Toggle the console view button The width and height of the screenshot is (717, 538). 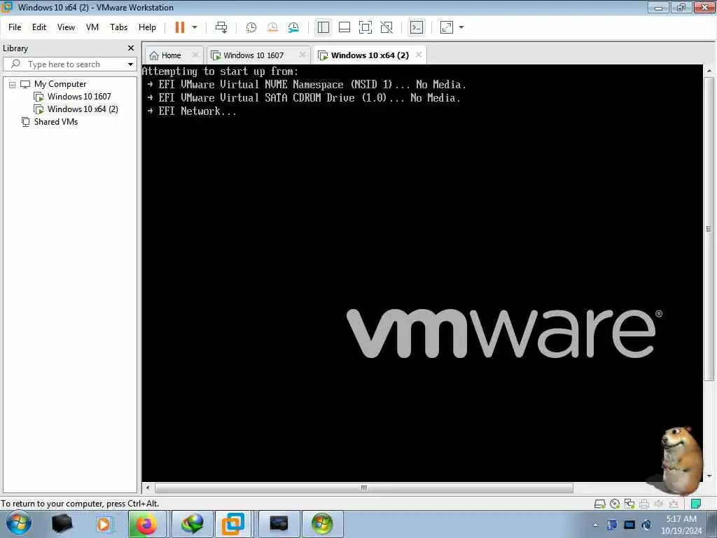[x=417, y=27]
